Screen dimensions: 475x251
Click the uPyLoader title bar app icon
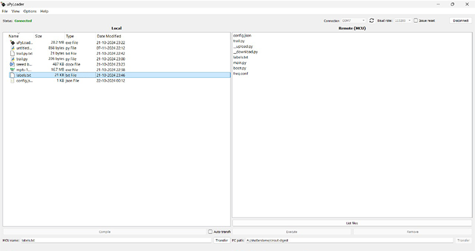coord(3,4)
